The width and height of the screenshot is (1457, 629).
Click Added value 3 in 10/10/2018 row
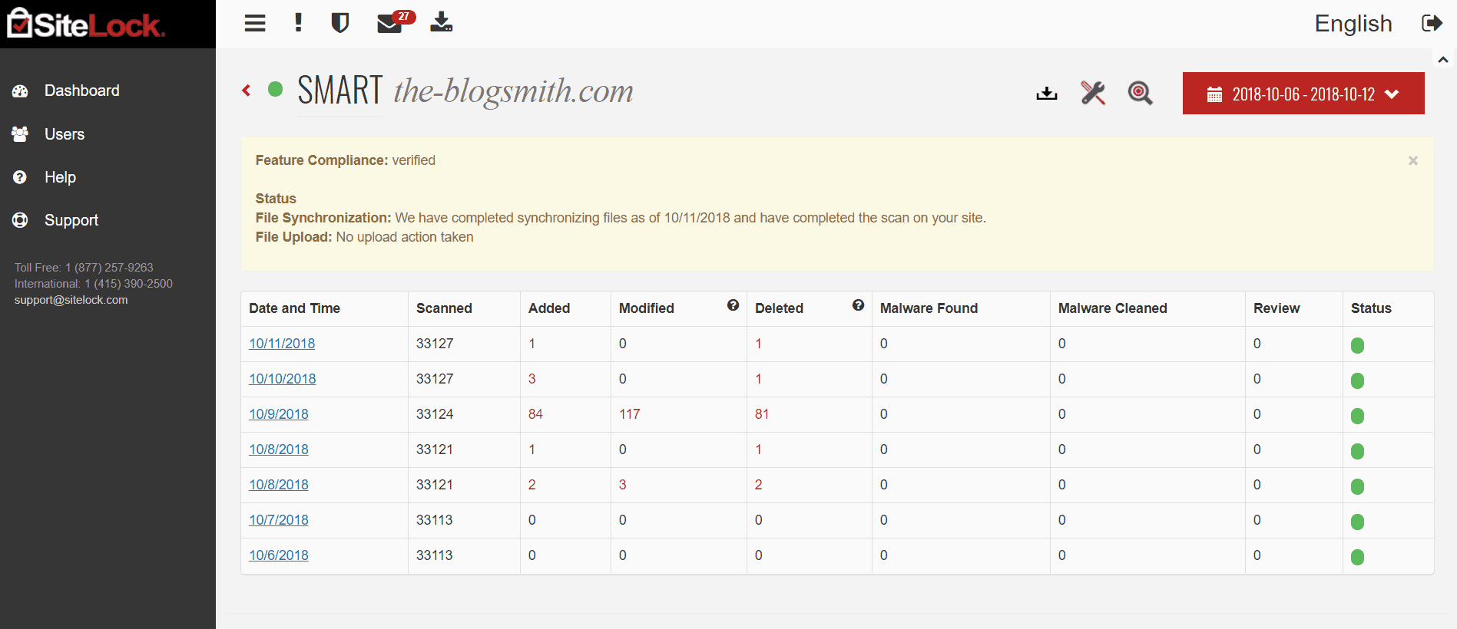point(532,379)
